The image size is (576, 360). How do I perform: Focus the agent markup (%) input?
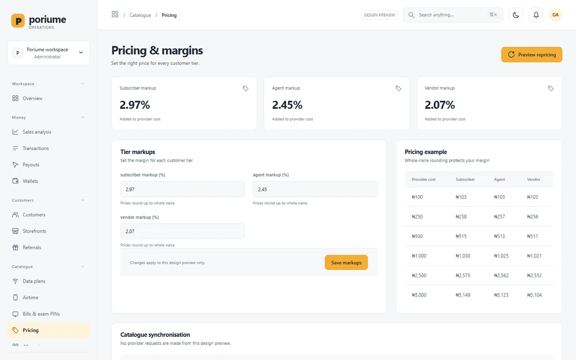[315, 189]
